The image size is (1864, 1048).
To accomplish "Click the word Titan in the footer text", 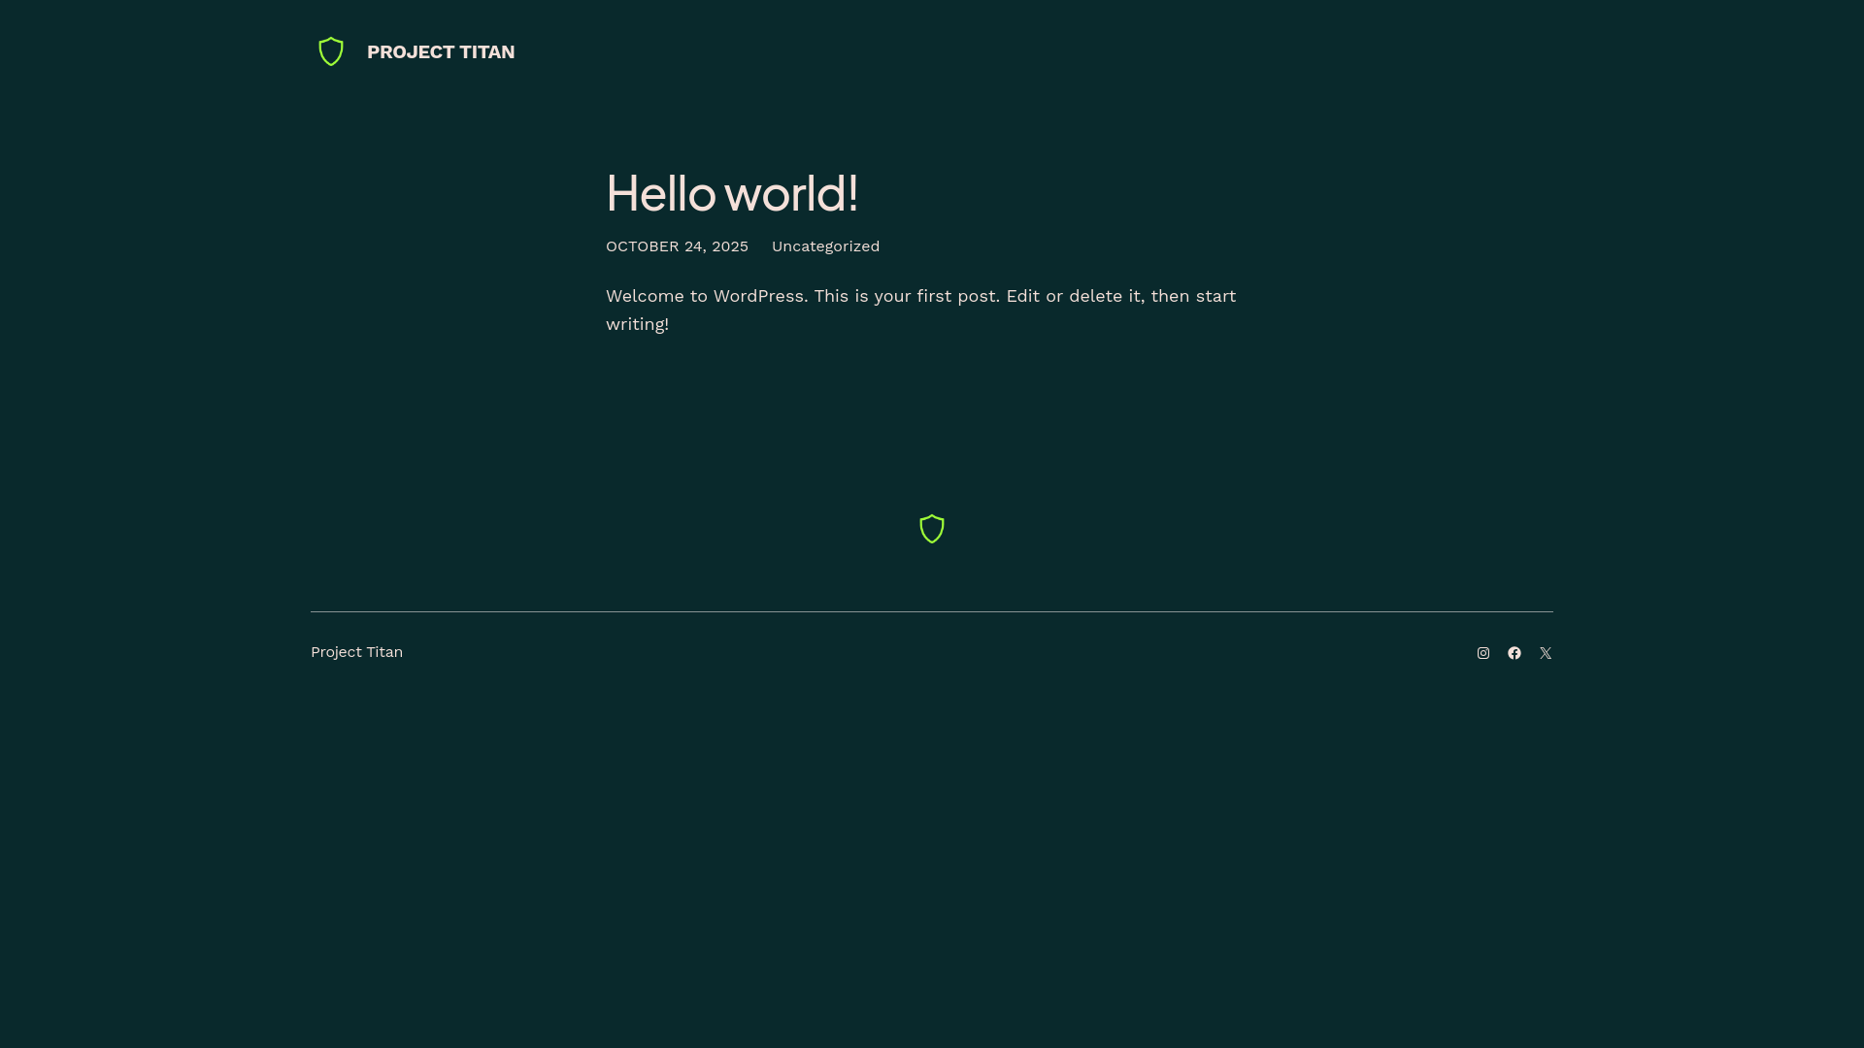I will [384, 652].
